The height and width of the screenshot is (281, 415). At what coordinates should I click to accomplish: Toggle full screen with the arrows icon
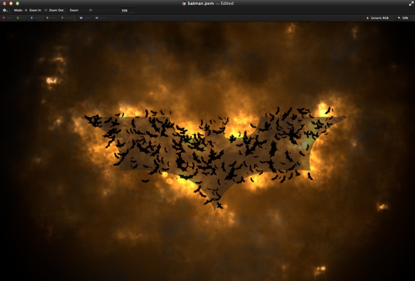coord(411,3)
